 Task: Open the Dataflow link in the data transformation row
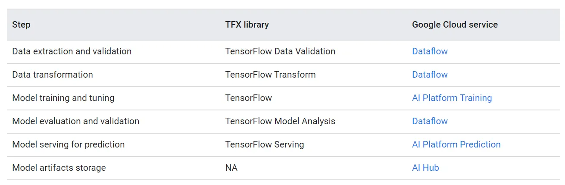430,75
